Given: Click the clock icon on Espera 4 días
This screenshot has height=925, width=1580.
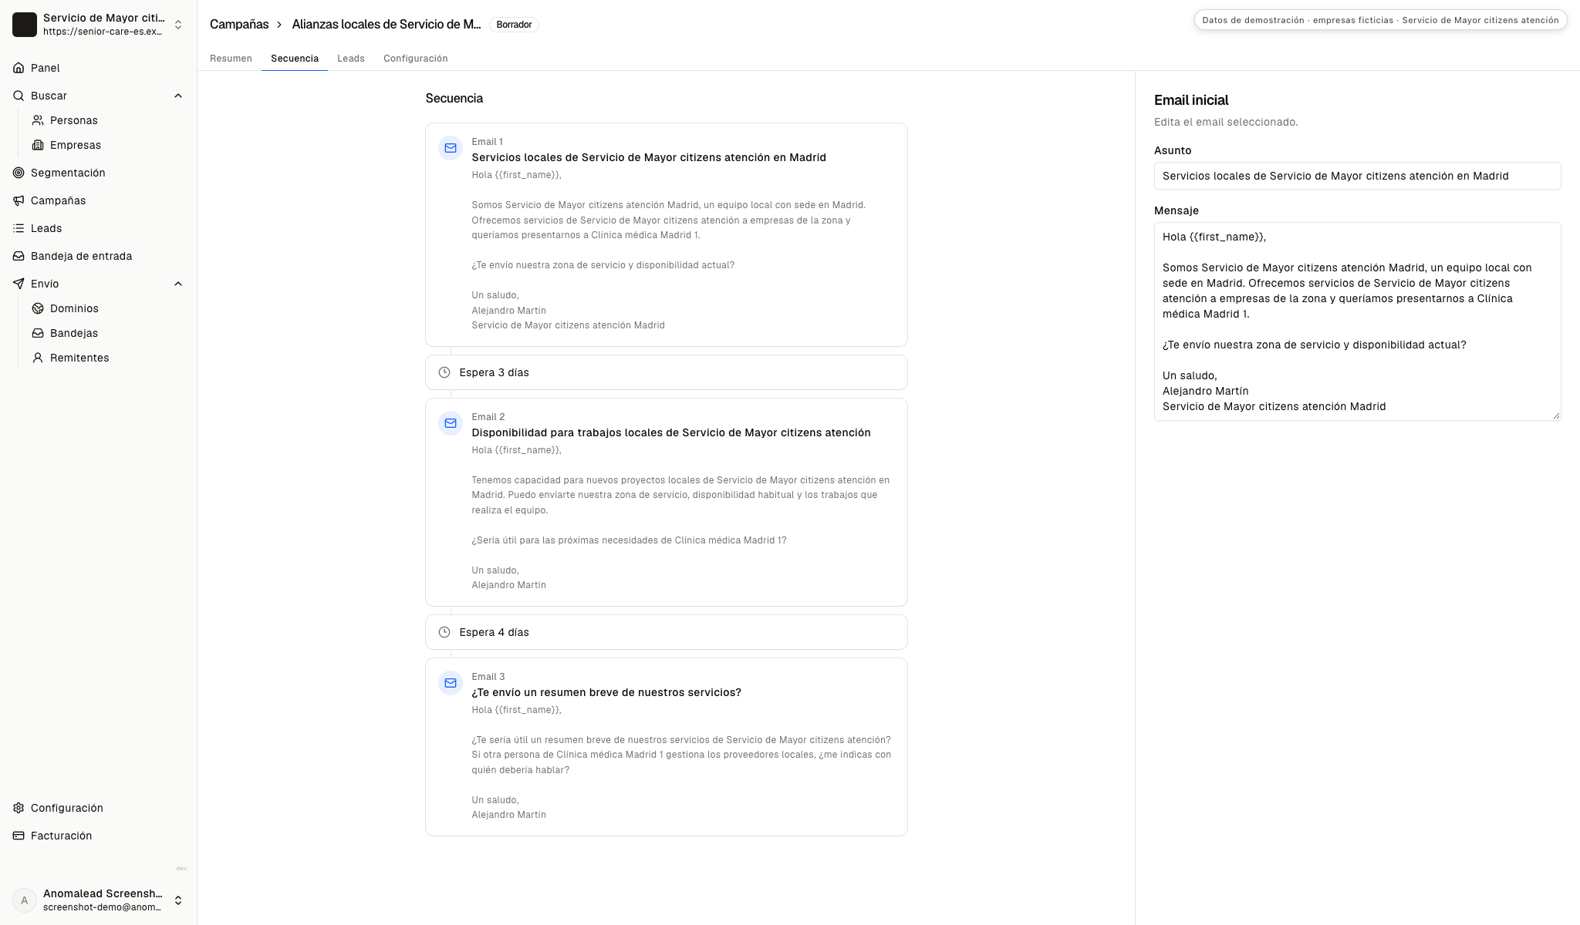Looking at the screenshot, I should (444, 632).
